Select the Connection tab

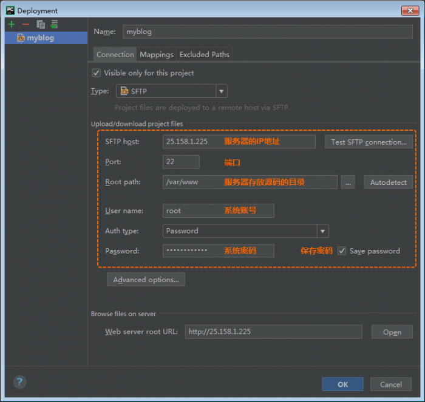pos(115,54)
